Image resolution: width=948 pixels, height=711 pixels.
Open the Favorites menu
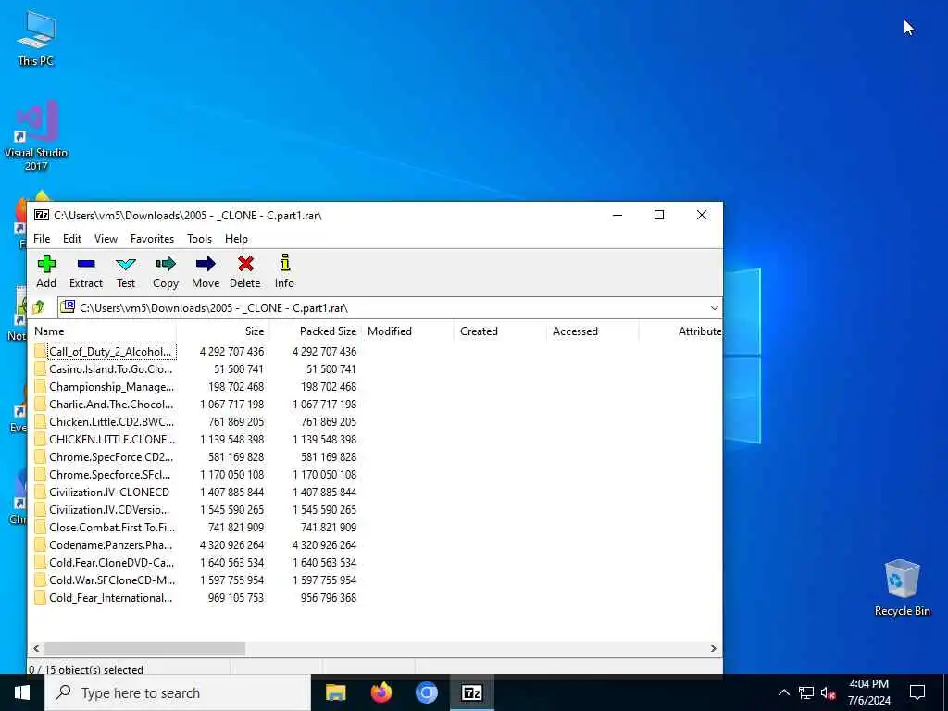click(153, 239)
